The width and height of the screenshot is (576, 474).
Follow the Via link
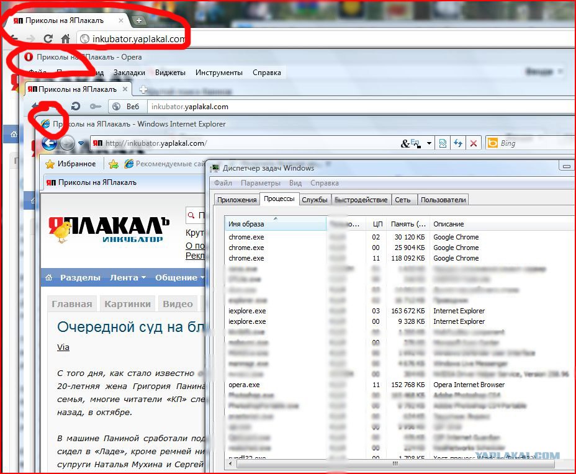tap(63, 347)
